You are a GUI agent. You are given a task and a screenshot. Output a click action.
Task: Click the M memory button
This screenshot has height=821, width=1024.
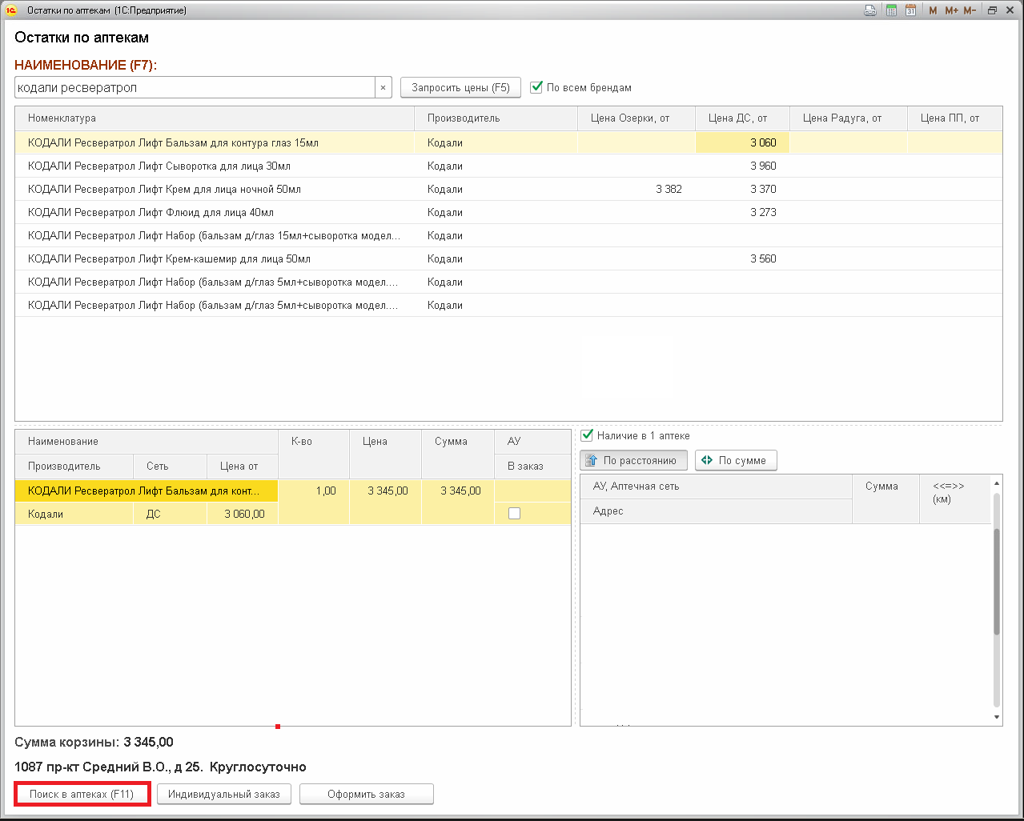click(x=933, y=10)
